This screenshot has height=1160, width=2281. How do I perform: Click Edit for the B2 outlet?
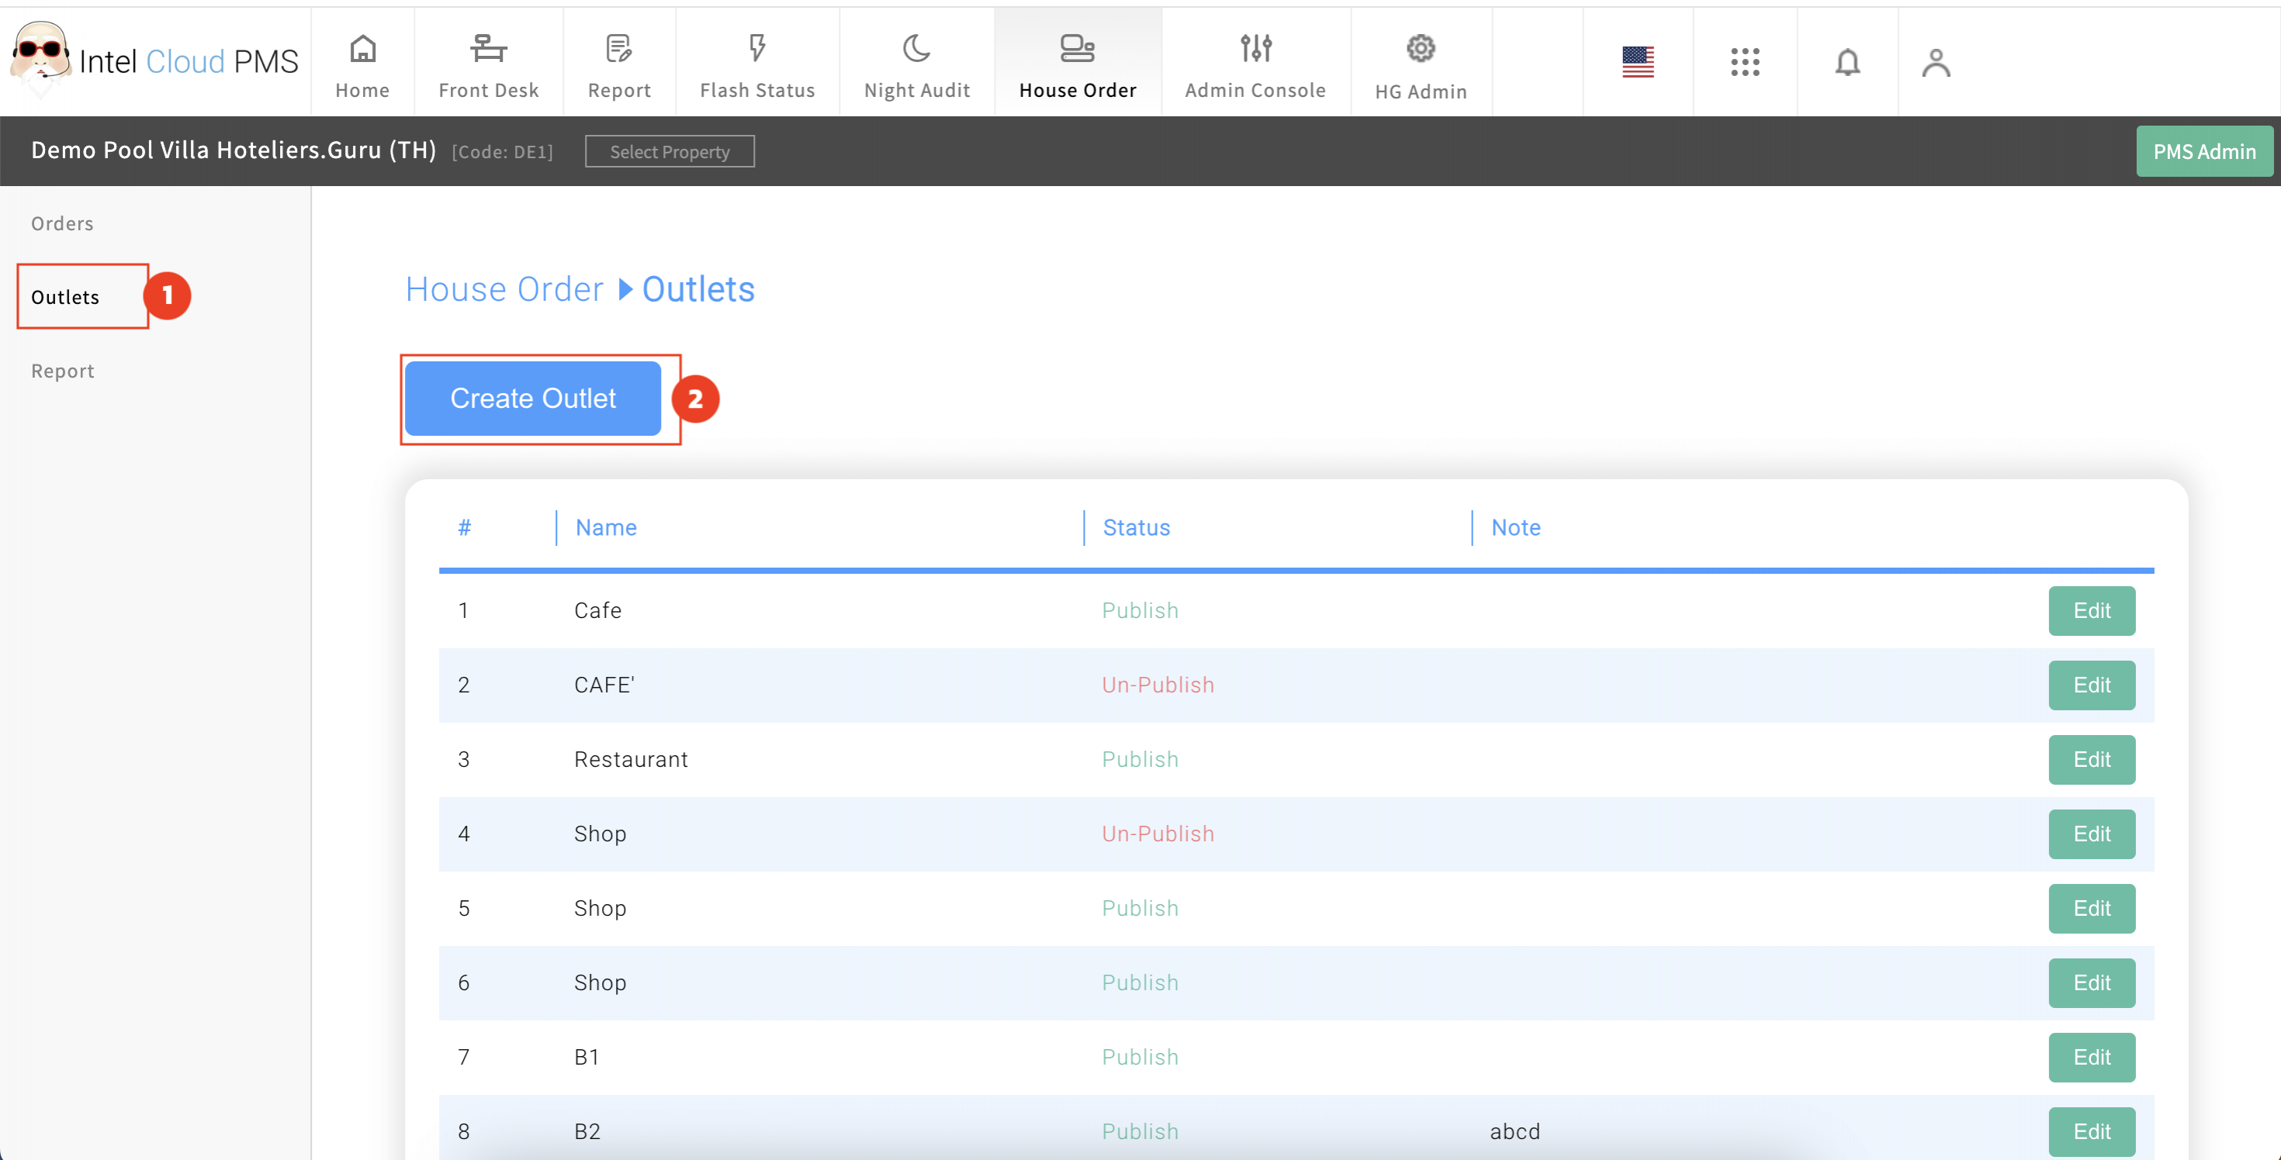point(2091,1131)
